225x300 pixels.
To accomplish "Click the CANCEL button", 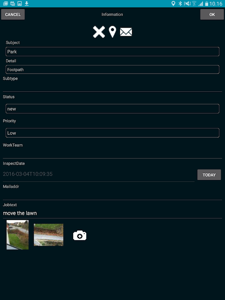I will point(13,15).
